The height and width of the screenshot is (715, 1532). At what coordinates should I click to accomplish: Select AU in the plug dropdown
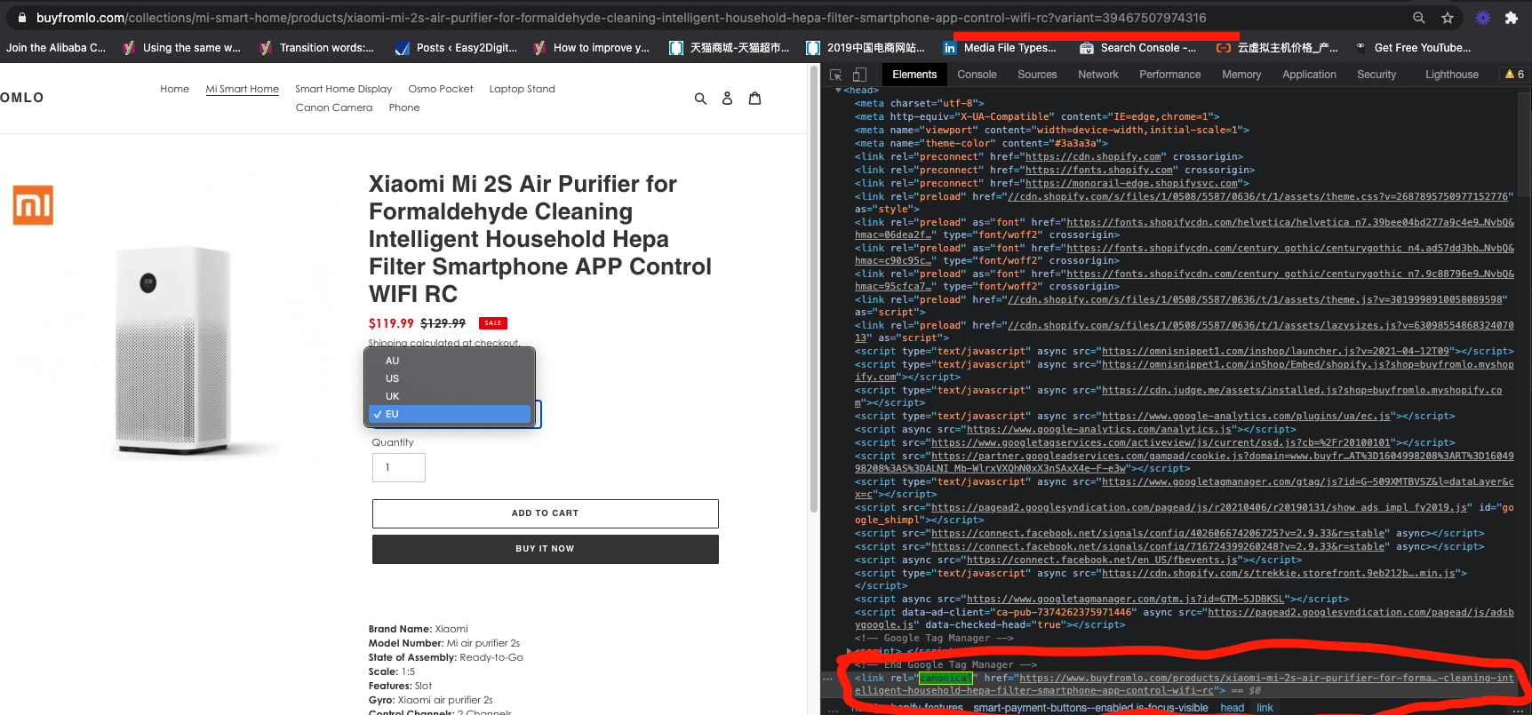click(x=450, y=361)
